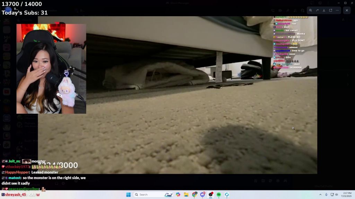Click the 'HUHHHH' message in embedded chat
Screen dimensions: 355x199
click(x=296, y=67)
